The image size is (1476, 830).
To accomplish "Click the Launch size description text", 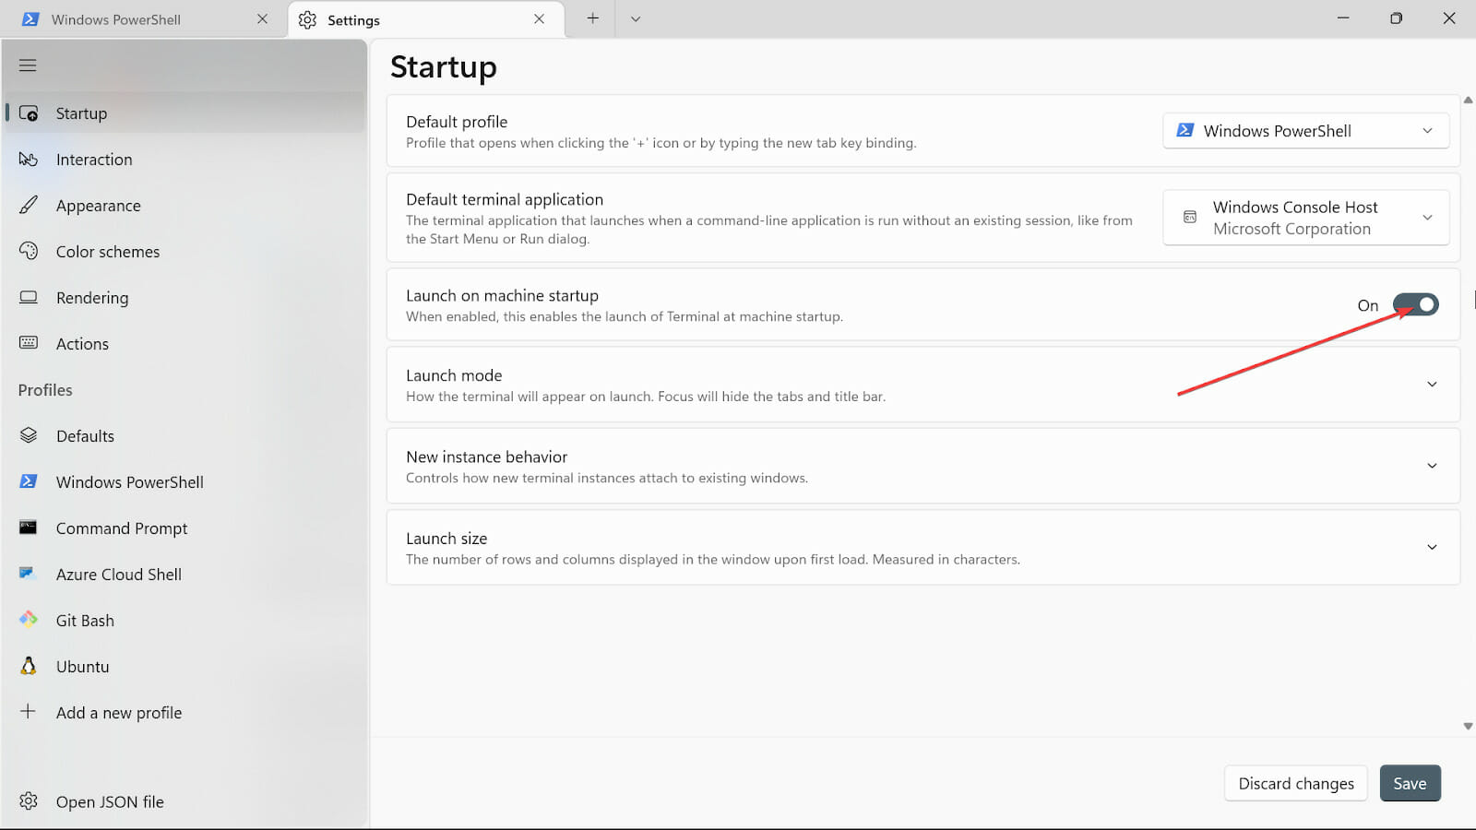I will (712, 560).
